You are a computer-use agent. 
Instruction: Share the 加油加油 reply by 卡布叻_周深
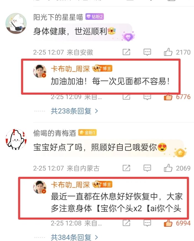[x=126, y=97]
